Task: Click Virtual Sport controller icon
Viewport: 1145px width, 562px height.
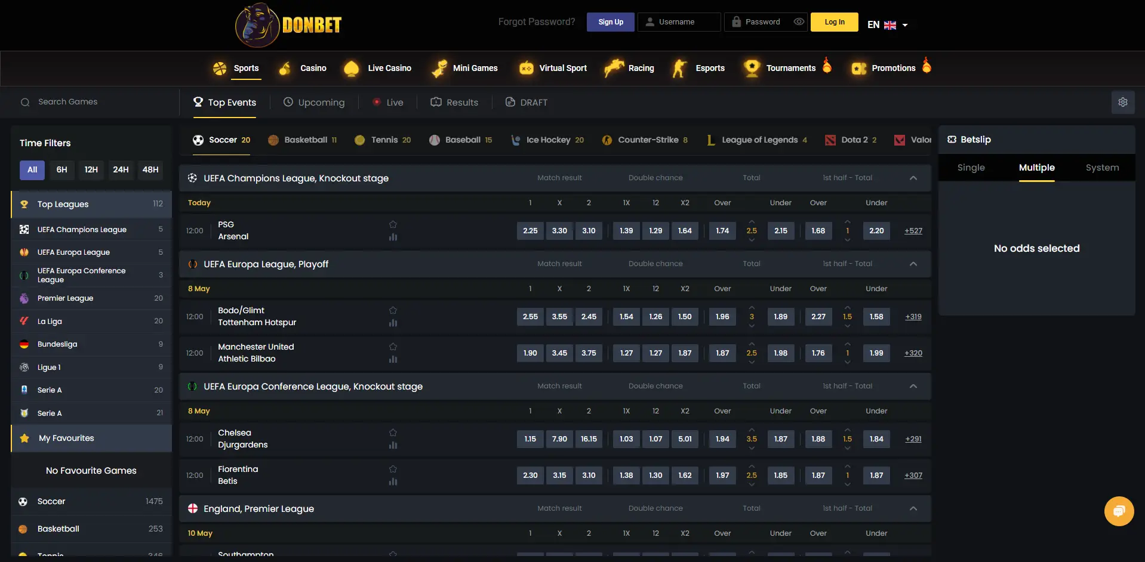Action: pyautogui.click(x=526, y=68)
